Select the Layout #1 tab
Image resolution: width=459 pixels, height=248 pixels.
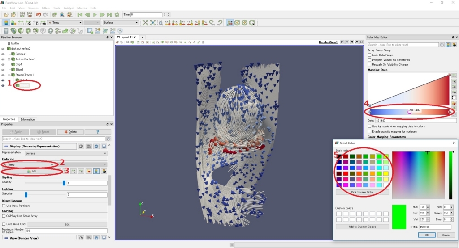tap(126, 38)
